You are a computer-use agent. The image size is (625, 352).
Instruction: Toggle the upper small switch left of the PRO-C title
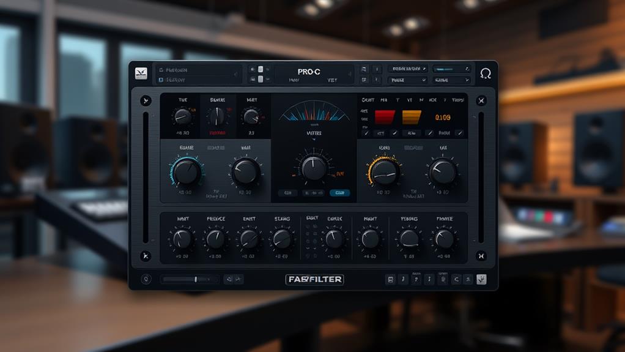[x=261, y=69]
